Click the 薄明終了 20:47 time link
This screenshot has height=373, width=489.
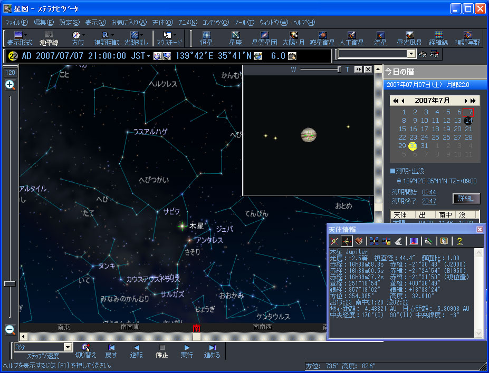pyautogui.click(x=429, y=201)
